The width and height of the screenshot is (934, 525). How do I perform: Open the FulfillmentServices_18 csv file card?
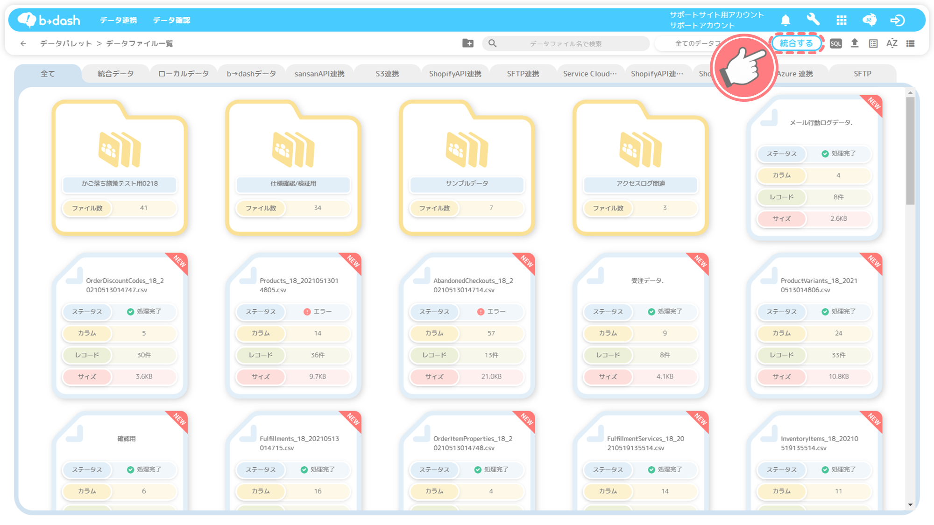tap(641, 461)
